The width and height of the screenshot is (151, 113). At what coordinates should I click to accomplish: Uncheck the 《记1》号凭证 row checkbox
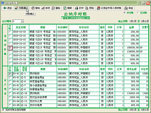(10, 48)
